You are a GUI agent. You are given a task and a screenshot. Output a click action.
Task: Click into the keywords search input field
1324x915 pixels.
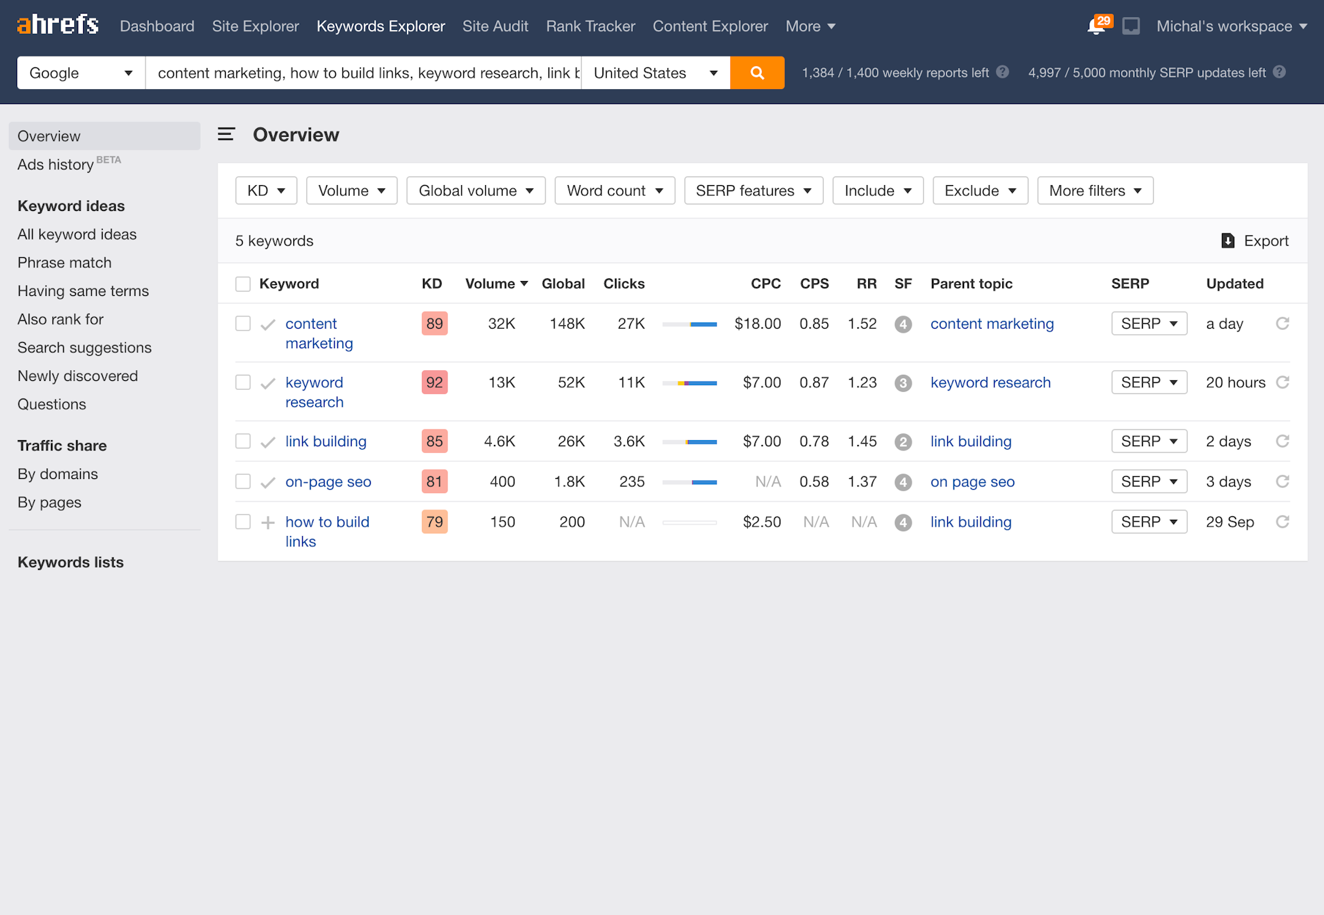[x=363, y=73]
